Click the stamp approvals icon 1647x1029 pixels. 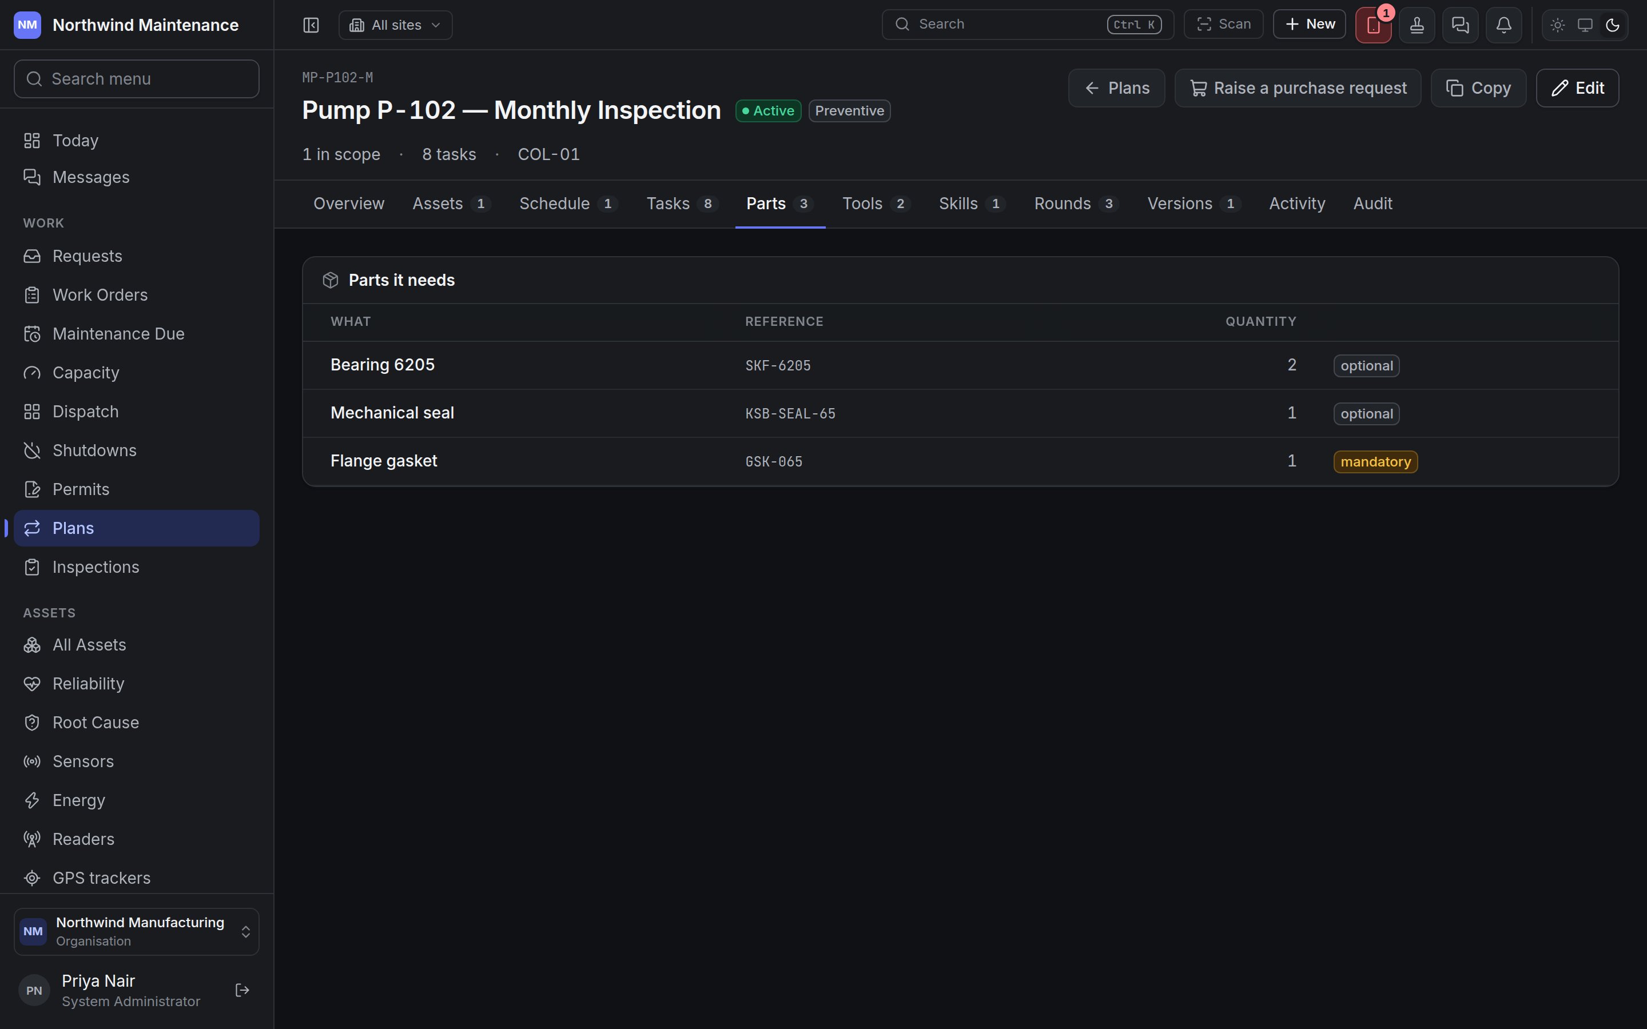point(1417,25)
